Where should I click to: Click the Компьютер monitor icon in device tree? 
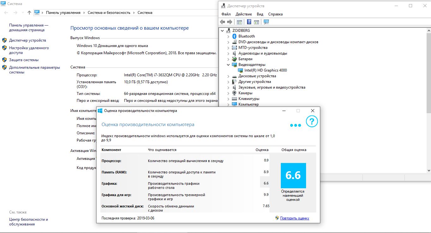tap(234, 104)
